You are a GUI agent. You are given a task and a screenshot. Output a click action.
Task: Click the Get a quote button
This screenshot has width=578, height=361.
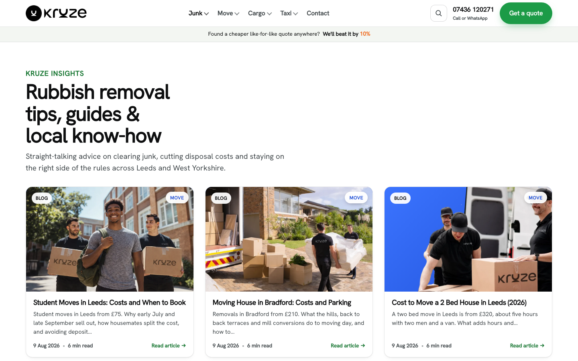click(526, 13)
